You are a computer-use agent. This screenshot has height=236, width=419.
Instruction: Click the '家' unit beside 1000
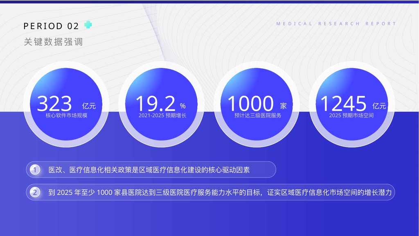(284, 106)
